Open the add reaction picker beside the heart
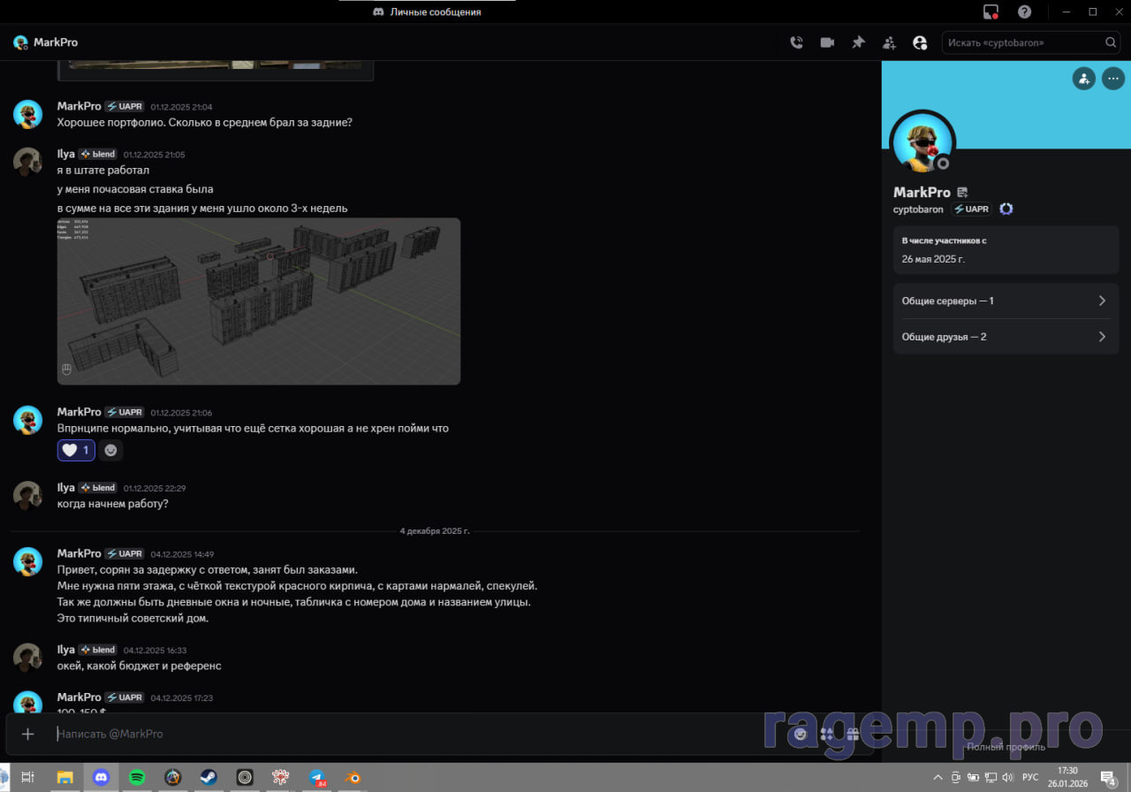The width and height of the screenshot is (1131, 792). [110, 450]
